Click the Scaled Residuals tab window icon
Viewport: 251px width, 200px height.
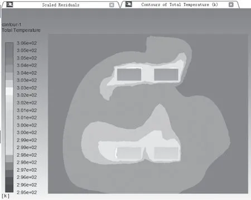(9, 4)
